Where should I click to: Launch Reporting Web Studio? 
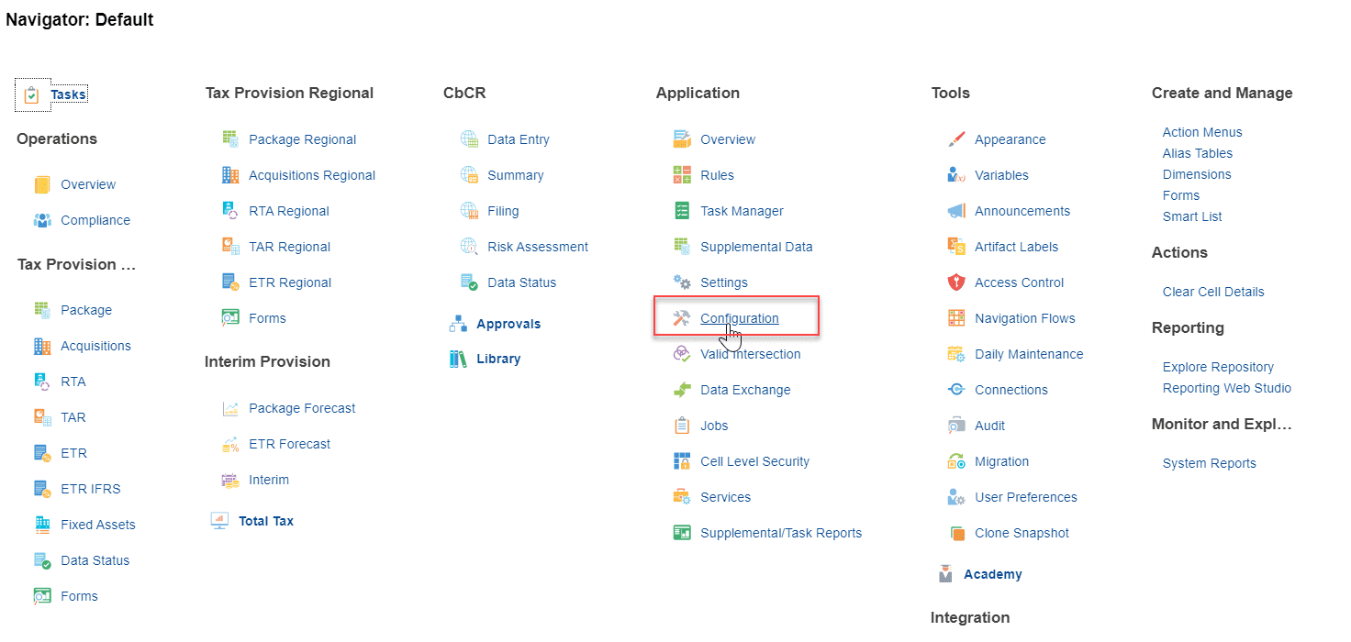[x=1227, y=388]
